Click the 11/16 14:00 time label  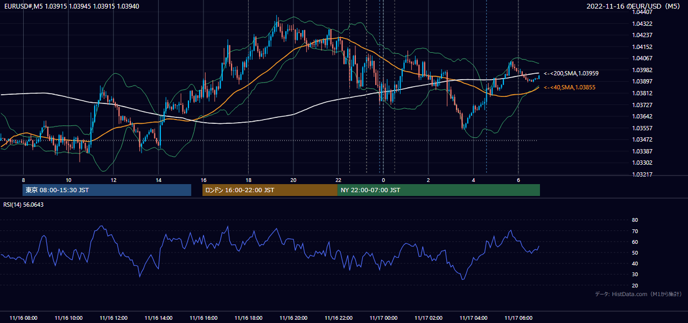pyautogui.click(x=158, y=318)
